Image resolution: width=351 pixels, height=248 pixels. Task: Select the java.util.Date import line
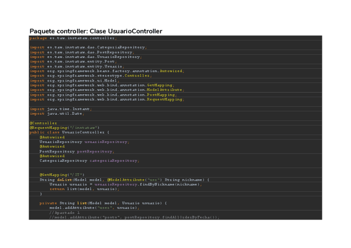tap(57, 113)
